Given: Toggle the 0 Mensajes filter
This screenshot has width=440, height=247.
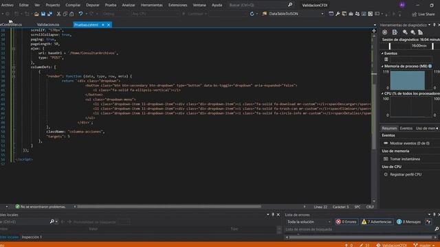Looking at the screenshot, I should pyautogui.click(x=408, y=222).
